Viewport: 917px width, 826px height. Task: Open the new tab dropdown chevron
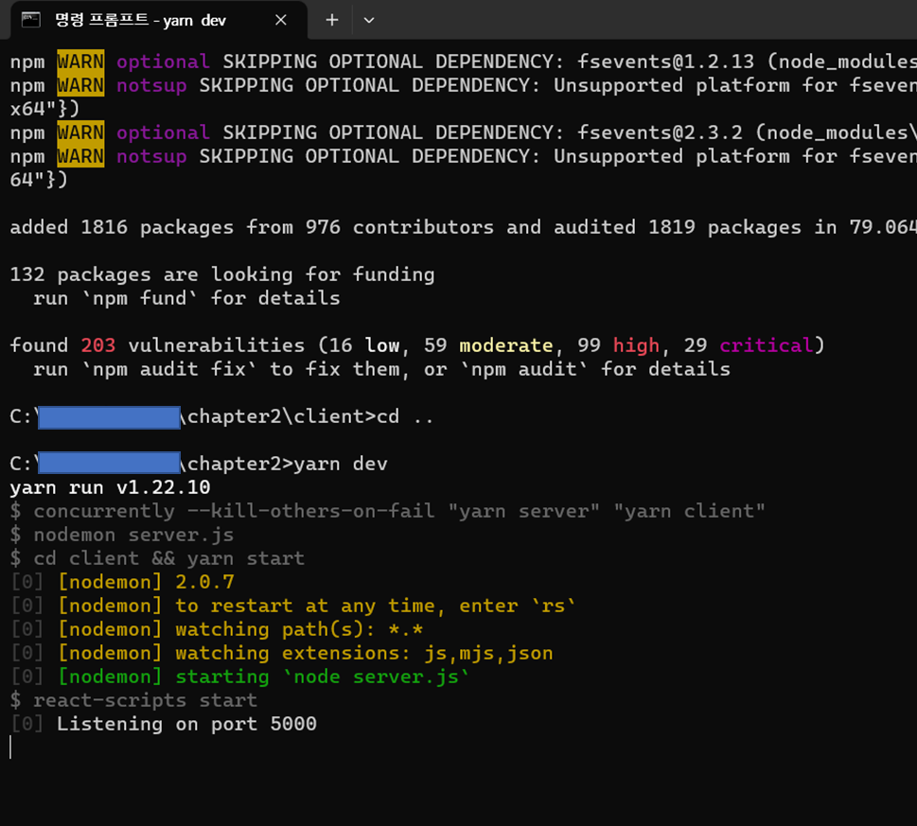369,19
